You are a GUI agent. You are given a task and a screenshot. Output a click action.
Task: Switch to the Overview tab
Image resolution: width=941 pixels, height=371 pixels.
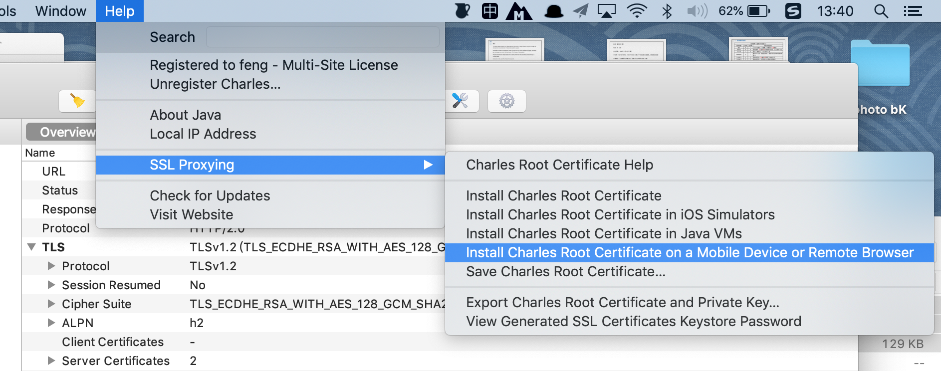click(61, 132)
